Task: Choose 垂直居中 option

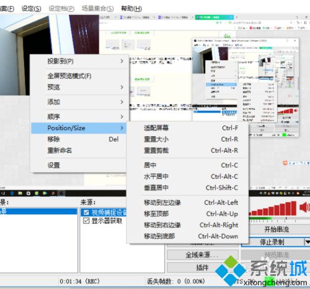Action: pyautogui.click(x=187, y=188)
